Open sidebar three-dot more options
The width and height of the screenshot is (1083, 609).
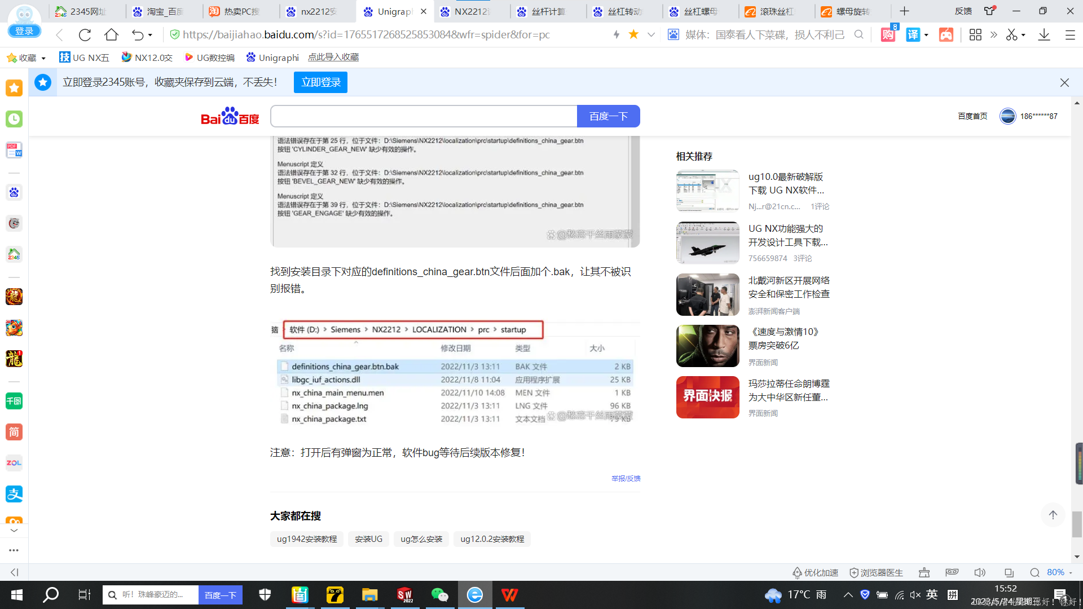pyautogui.click(x=14, y=550)
